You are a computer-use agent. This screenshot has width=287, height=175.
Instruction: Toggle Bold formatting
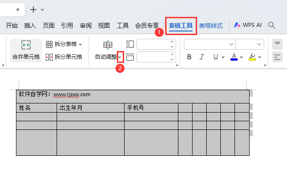click(x=189, y=57)
